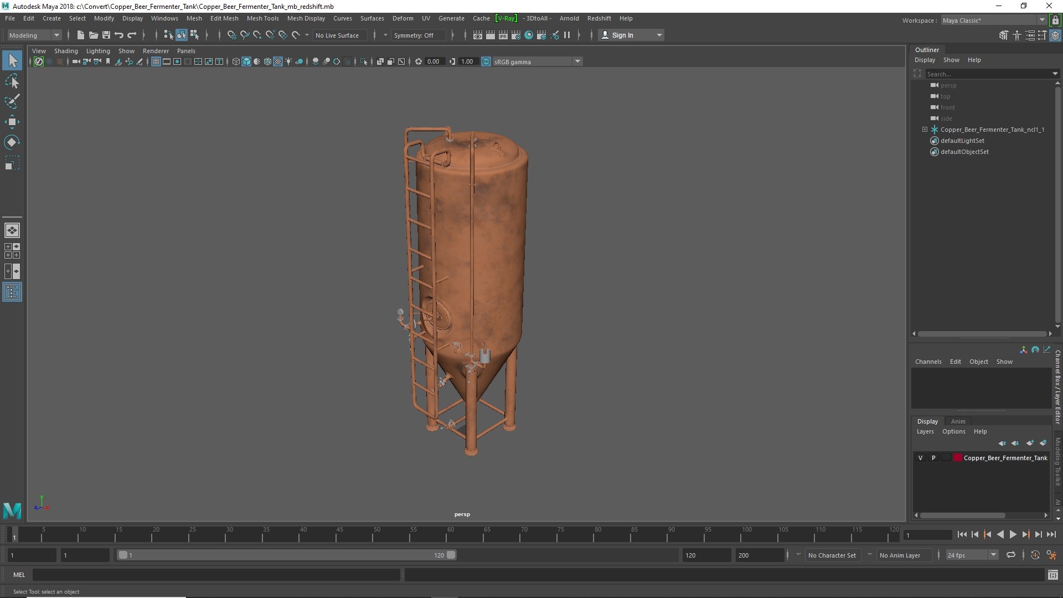This screenshot has height=598, width=1063.
Task: Open the Channels menu in Channel Box
Action: pyautogui.click(x=928, y=362)
